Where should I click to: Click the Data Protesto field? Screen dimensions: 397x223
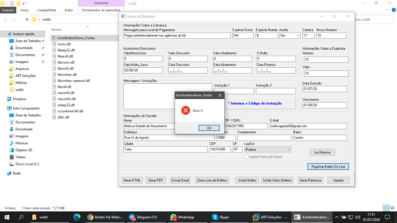(276, 70)
